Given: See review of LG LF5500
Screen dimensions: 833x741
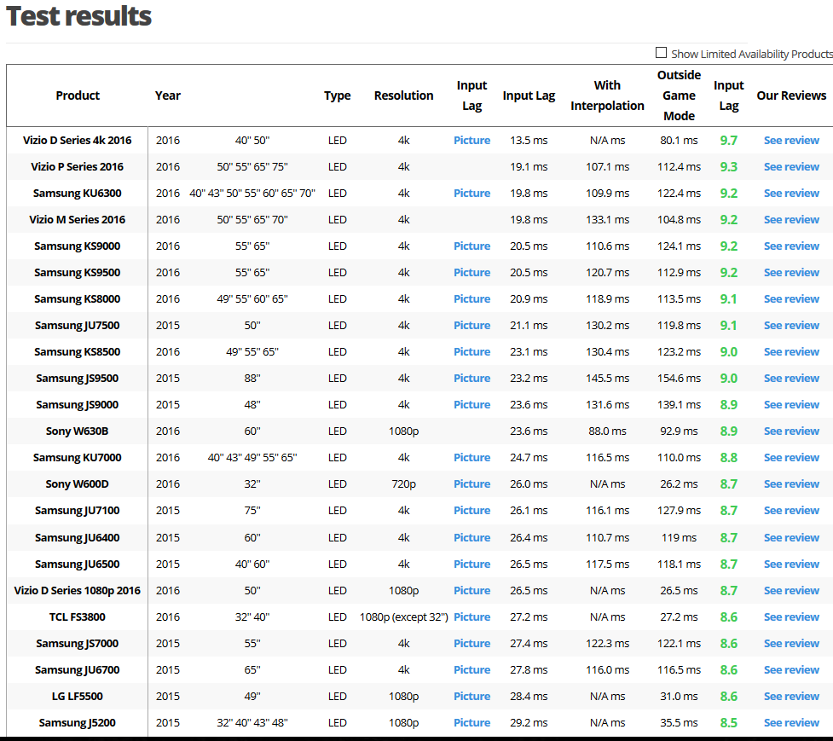Looking at the screenshot, I should pos(791,697).
